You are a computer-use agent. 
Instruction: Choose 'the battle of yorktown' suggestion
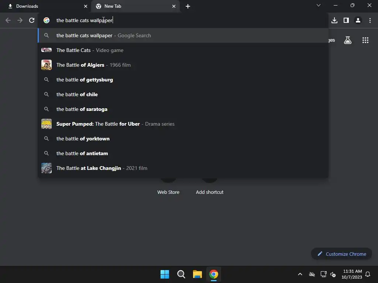click(183, 139)
